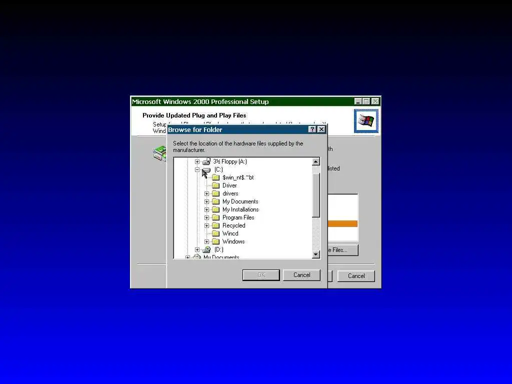Click the Recycled folder icon
The height and width of the screenshot is (384, 512).
[215, 225]
